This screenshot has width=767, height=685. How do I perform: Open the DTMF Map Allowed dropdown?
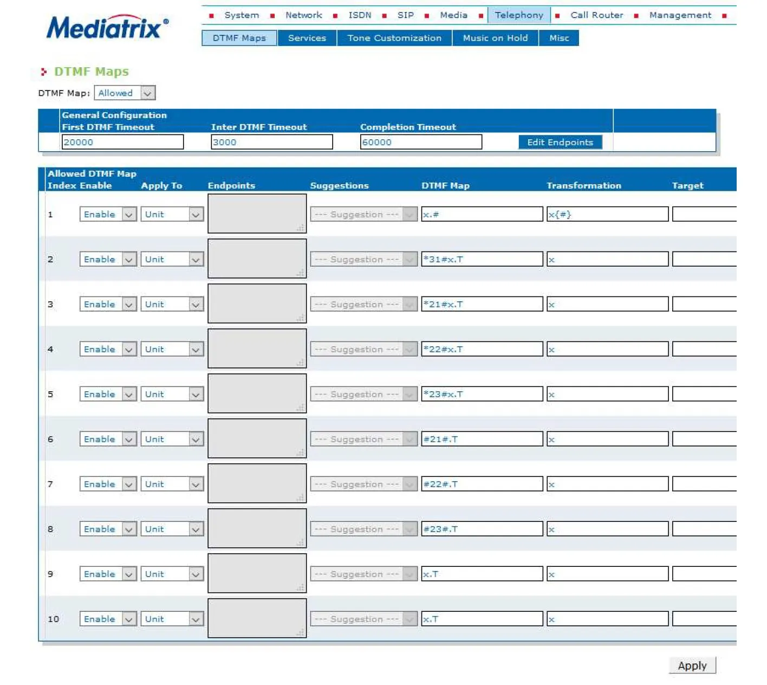coord(125,93)
